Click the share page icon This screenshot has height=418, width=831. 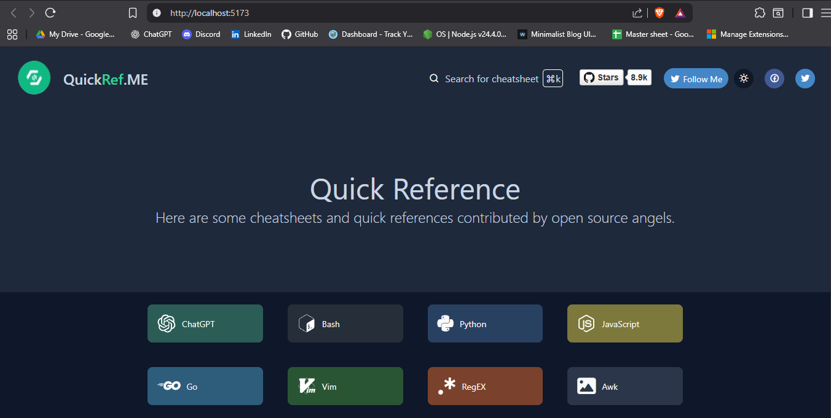click(637, 13)
